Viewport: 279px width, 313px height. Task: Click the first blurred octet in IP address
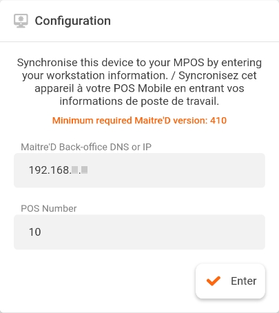74,170
